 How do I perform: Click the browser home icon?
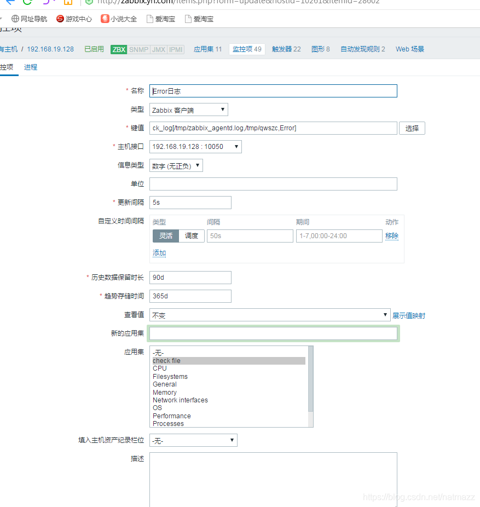click(x=68, y=2)
